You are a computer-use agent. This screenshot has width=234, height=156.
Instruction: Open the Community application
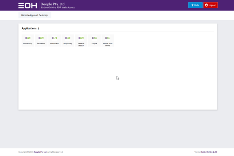tap(28, 41)
